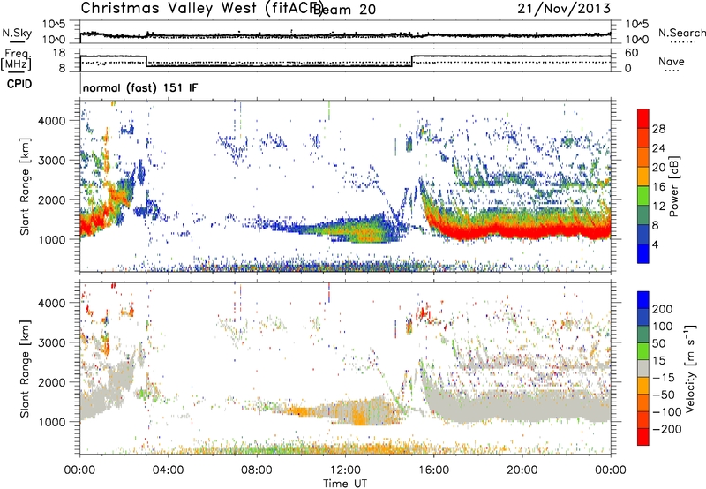Click the "Slant Range [km]" label of velocity panel
706x489 pixels.
[25, 368]
